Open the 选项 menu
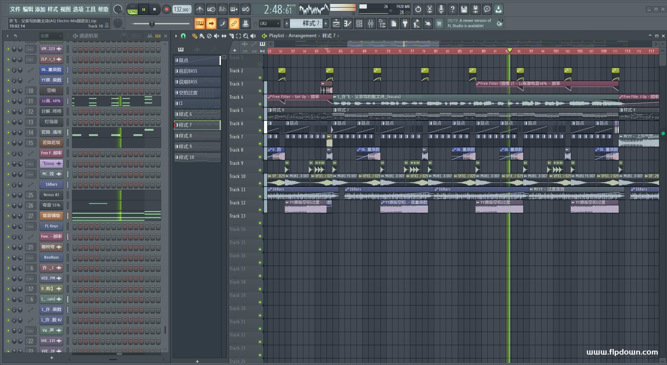 [78, 9]
